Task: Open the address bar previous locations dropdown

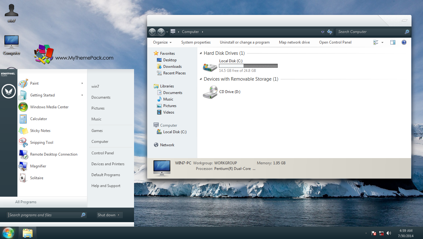Action: 323,32
